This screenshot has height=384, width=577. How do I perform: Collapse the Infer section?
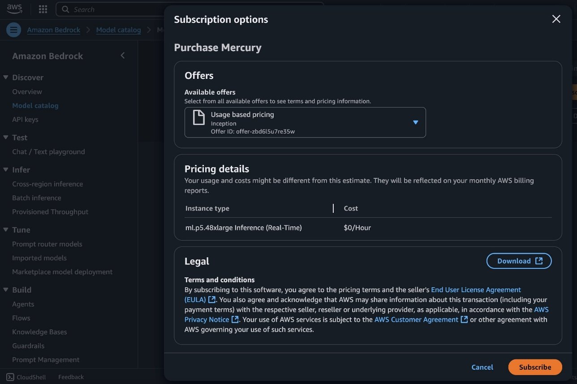[6, 169]
